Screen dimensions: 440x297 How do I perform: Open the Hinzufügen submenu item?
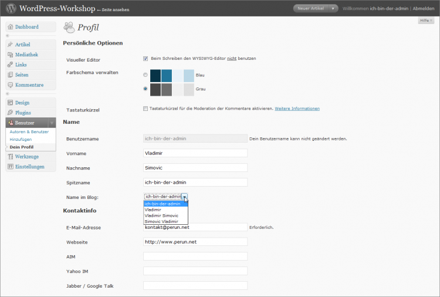coord(21,140)
